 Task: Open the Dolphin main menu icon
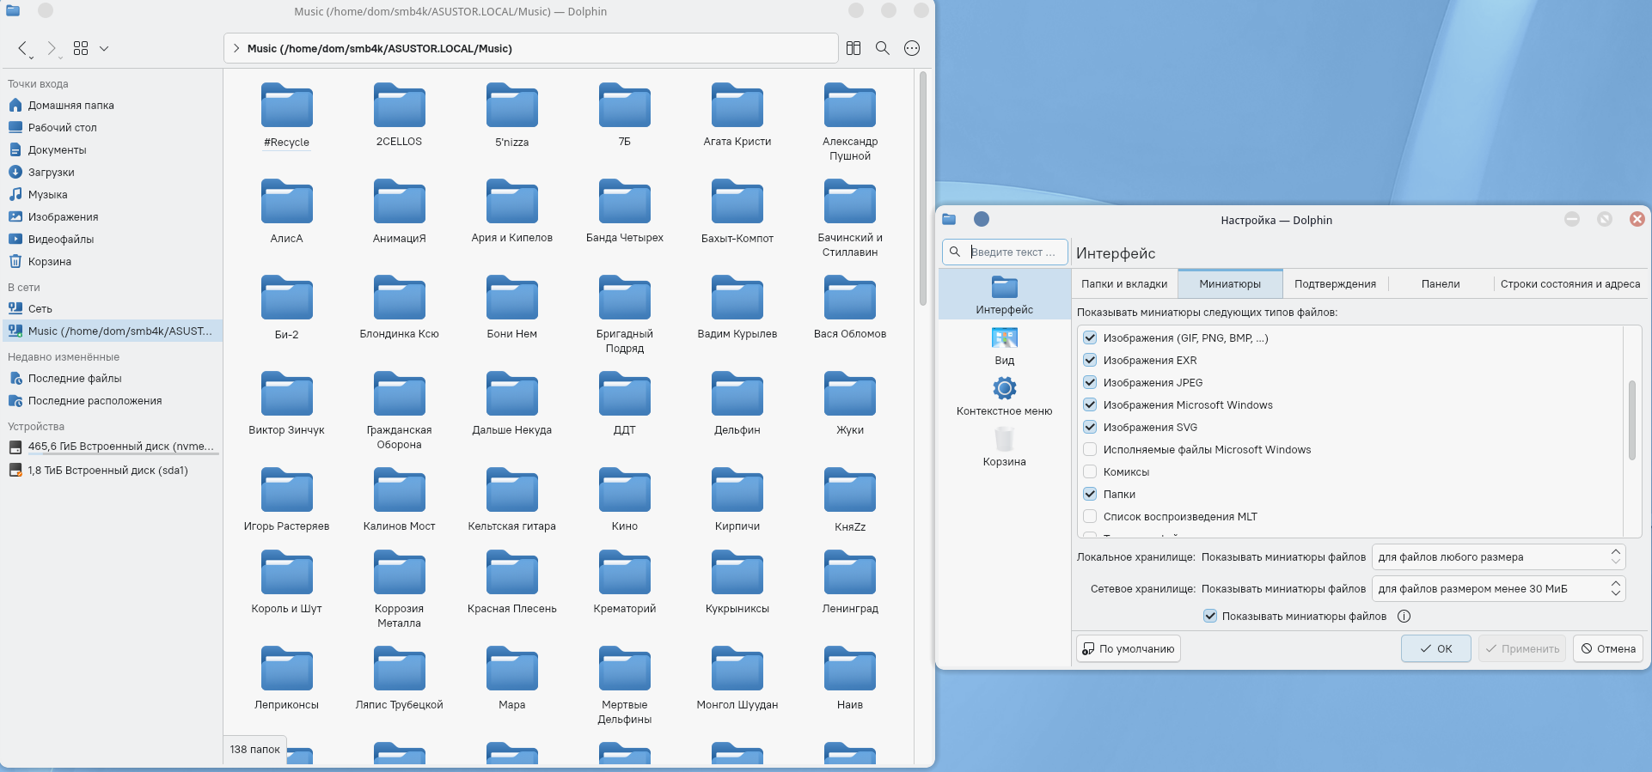[912, 48]
